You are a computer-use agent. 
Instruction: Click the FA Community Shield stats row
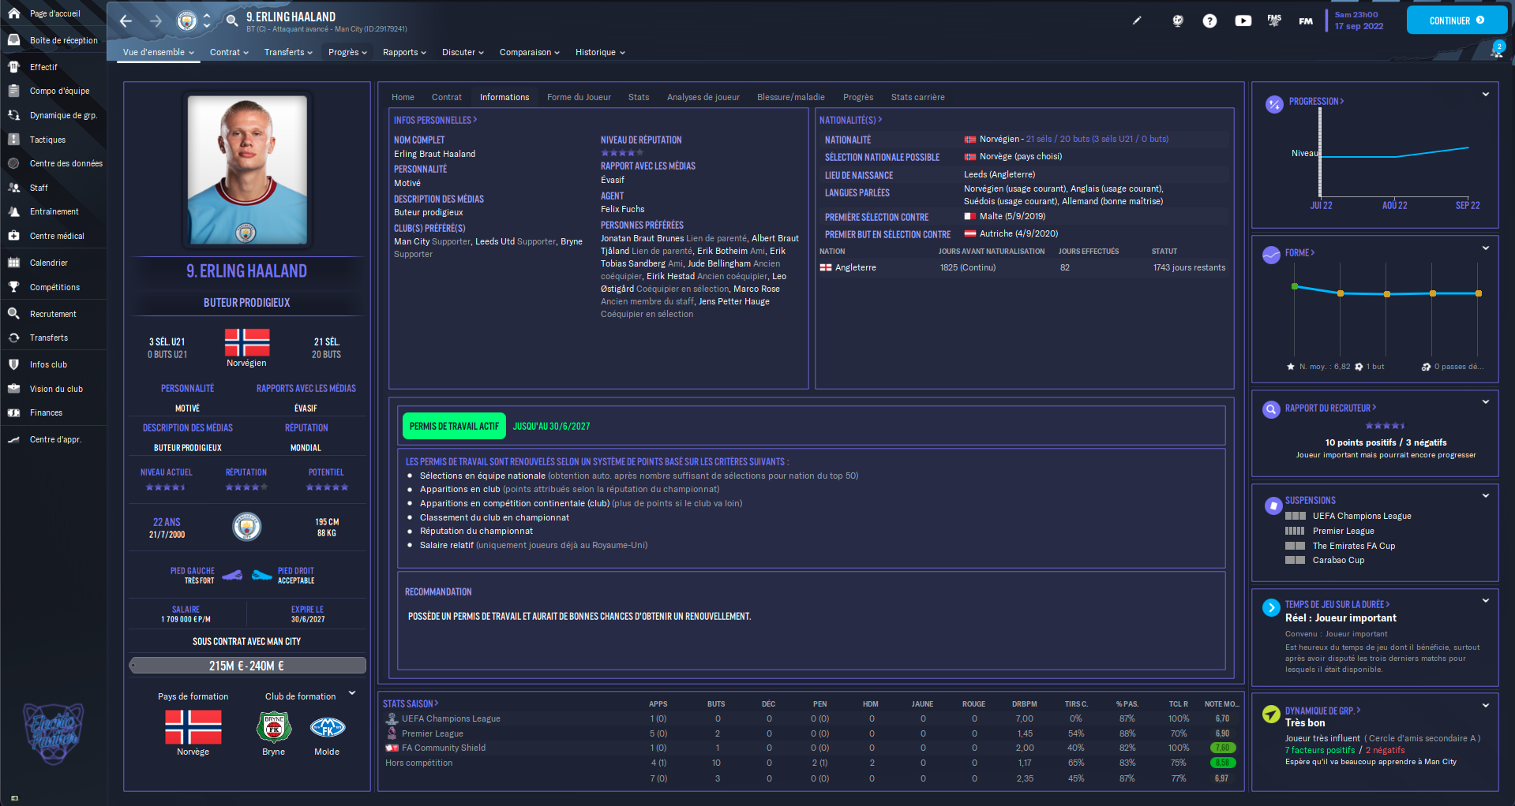[x=811, y=748]
